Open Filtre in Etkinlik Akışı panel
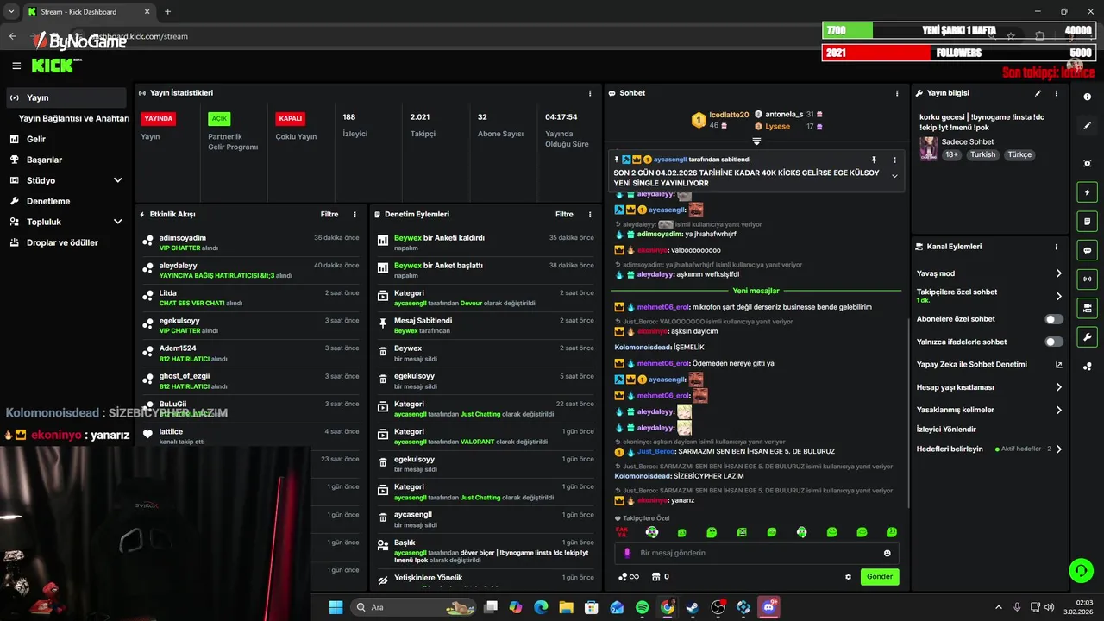The image size is (1104, 621). [329, 214]
